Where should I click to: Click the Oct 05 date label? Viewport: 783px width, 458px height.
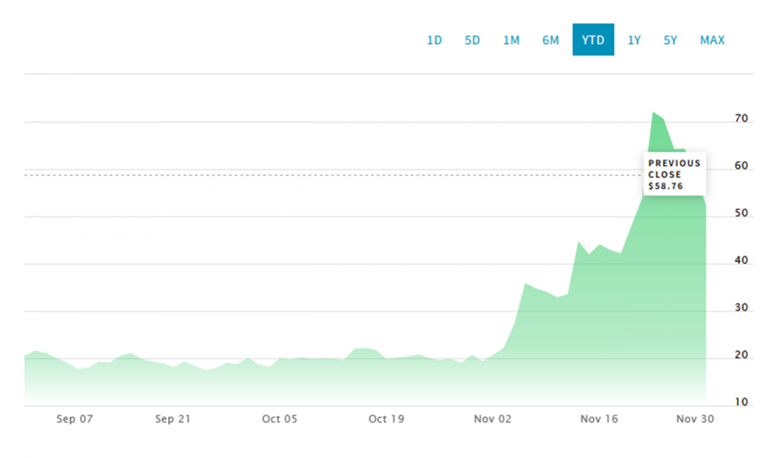tap(280, 420)
